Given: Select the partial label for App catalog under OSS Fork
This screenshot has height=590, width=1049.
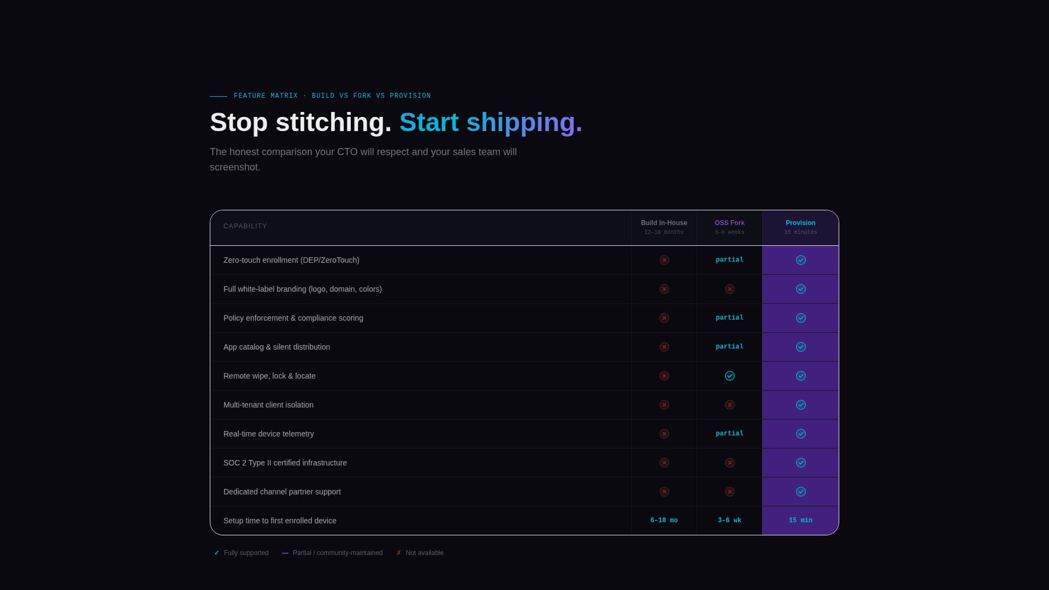Looking at the screenshot, I should (729, 346).
